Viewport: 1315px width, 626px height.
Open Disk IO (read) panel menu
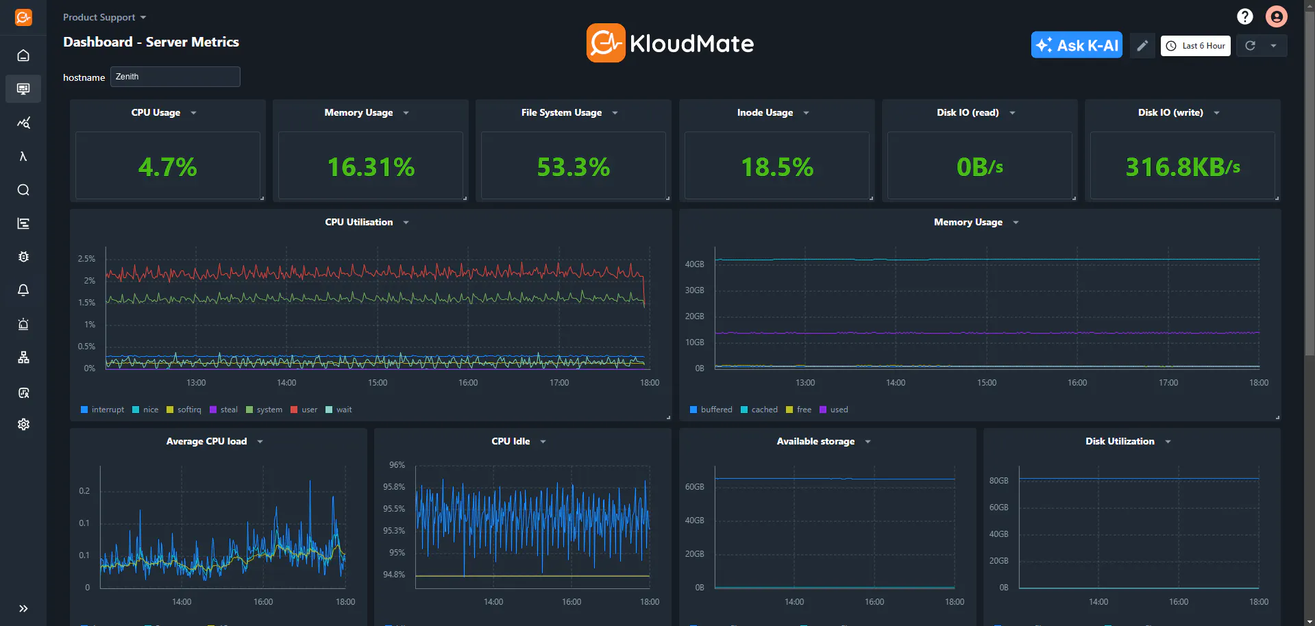coord(1012,113)
